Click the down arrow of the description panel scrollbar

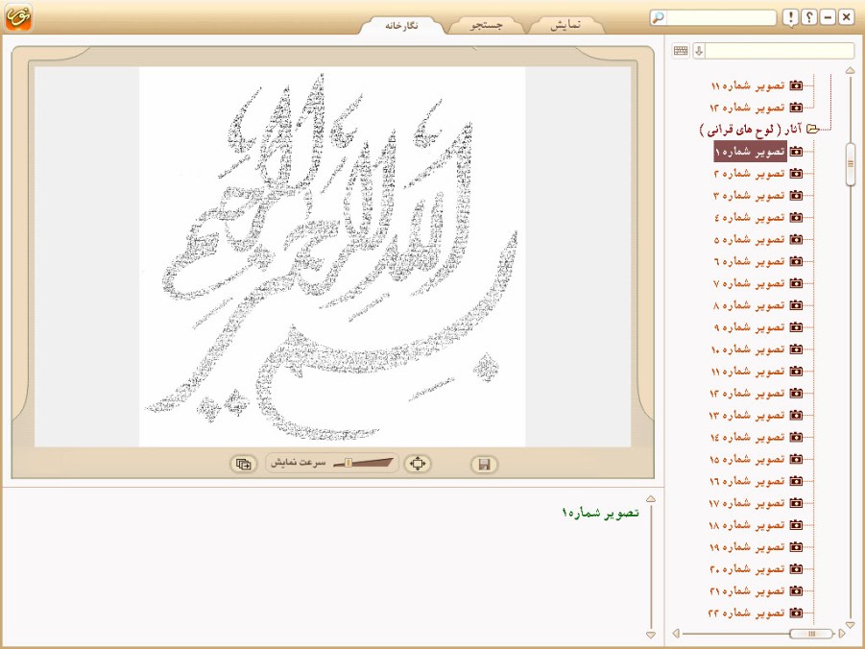(651, 635)
